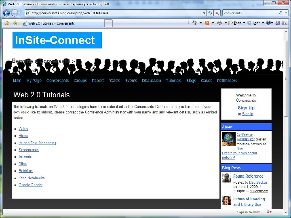Click Sign in to chat bar
The width and height of the screenshot is (291, 218).
point(249,212)
